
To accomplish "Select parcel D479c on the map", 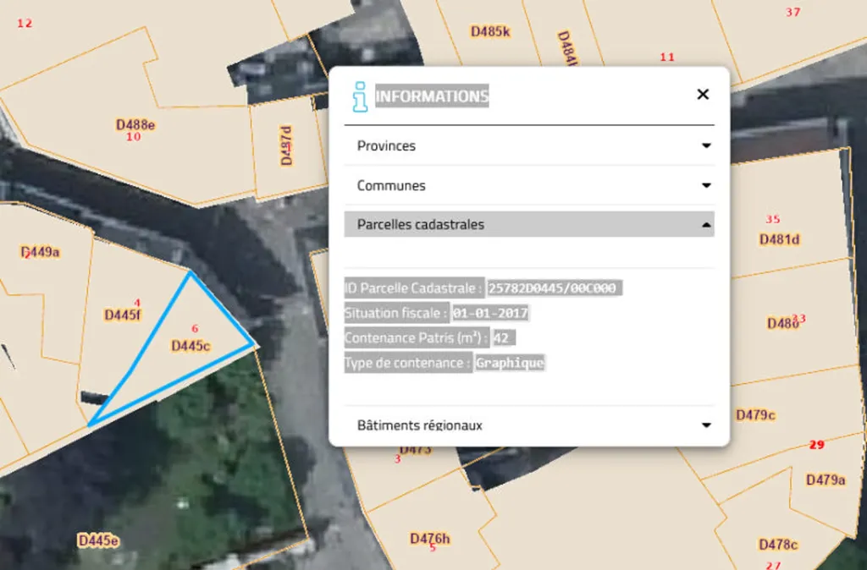I will [x=755, y=414].
